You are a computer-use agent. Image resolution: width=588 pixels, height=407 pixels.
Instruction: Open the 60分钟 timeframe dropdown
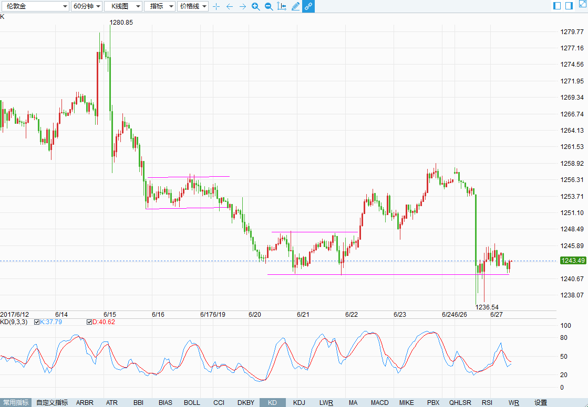click(x=87, y=6)
